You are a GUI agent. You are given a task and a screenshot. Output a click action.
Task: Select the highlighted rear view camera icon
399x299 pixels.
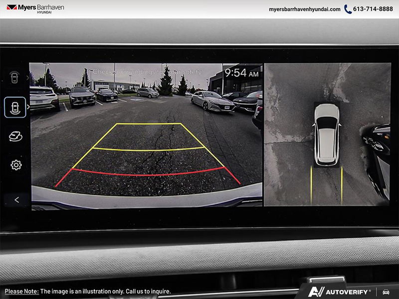(15, 107)
